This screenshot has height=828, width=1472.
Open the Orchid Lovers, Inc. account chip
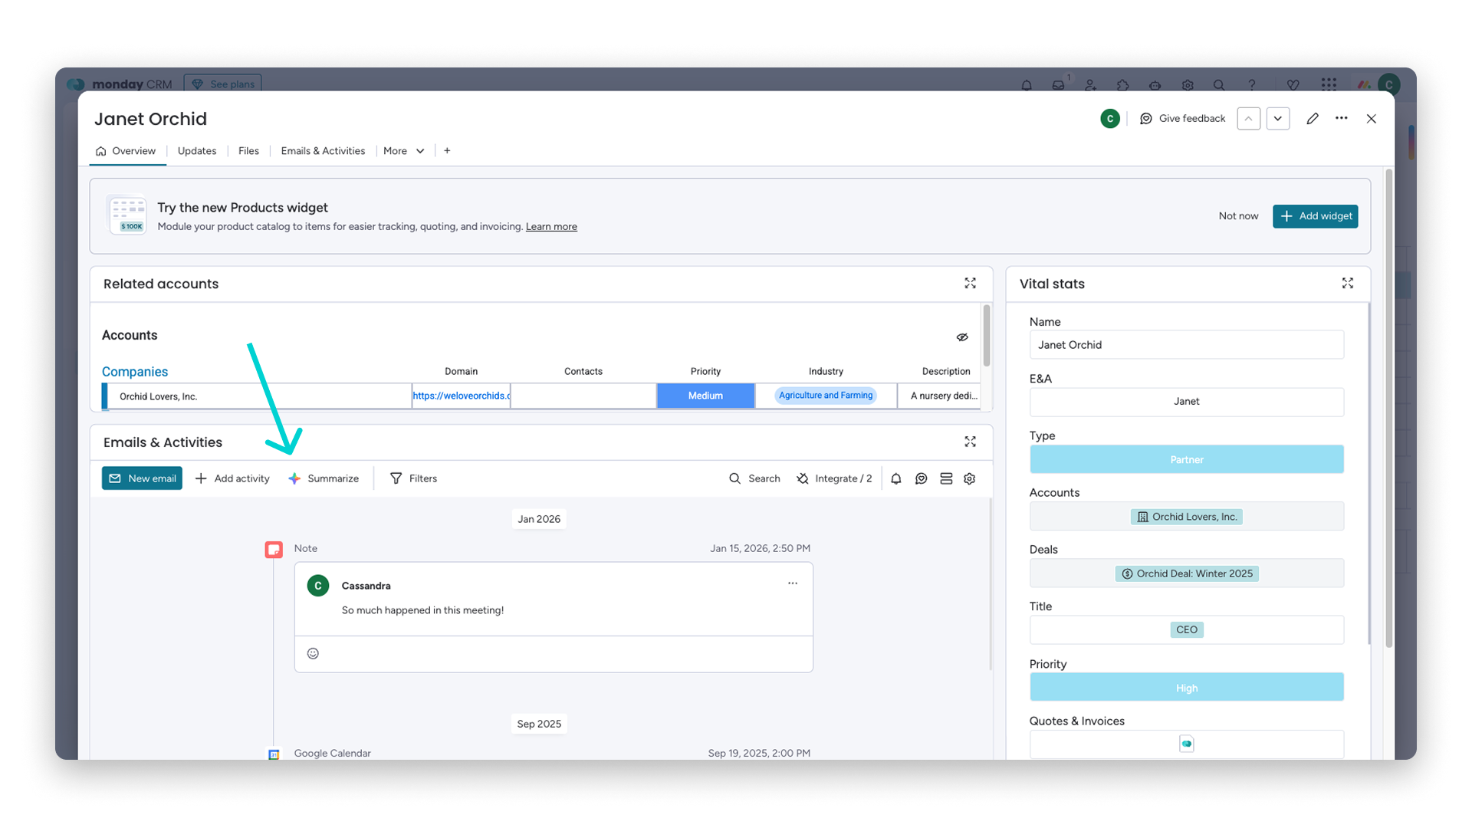[1187, 517]
